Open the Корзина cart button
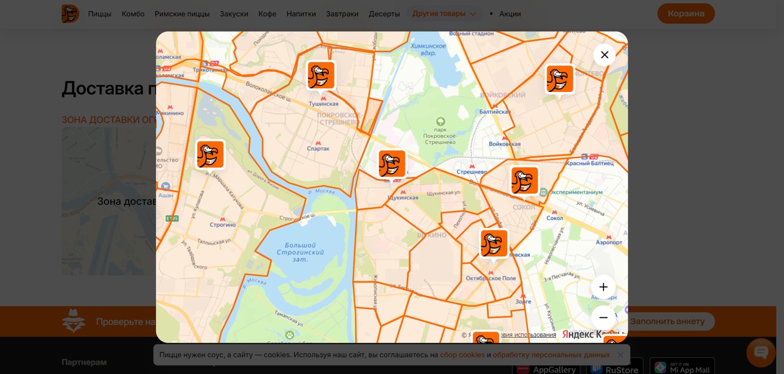The width and height of the screenshot is (784, 374). click(x=686, y=13)
